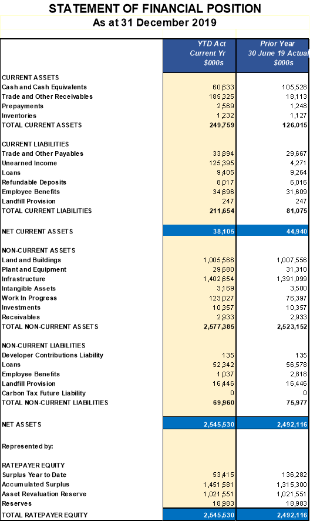Click prior year surplus value 136,282

pyautogui.click(x=294, y=475)
